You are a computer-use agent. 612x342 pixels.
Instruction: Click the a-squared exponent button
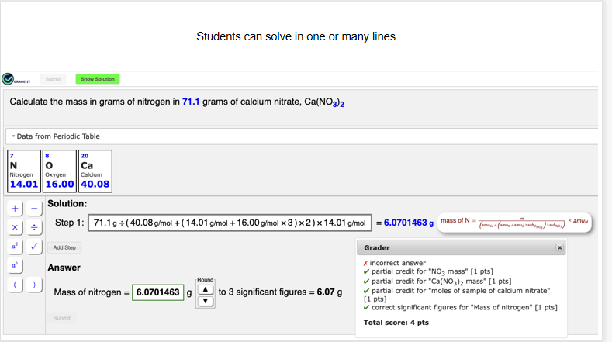(x=15, y=247)
